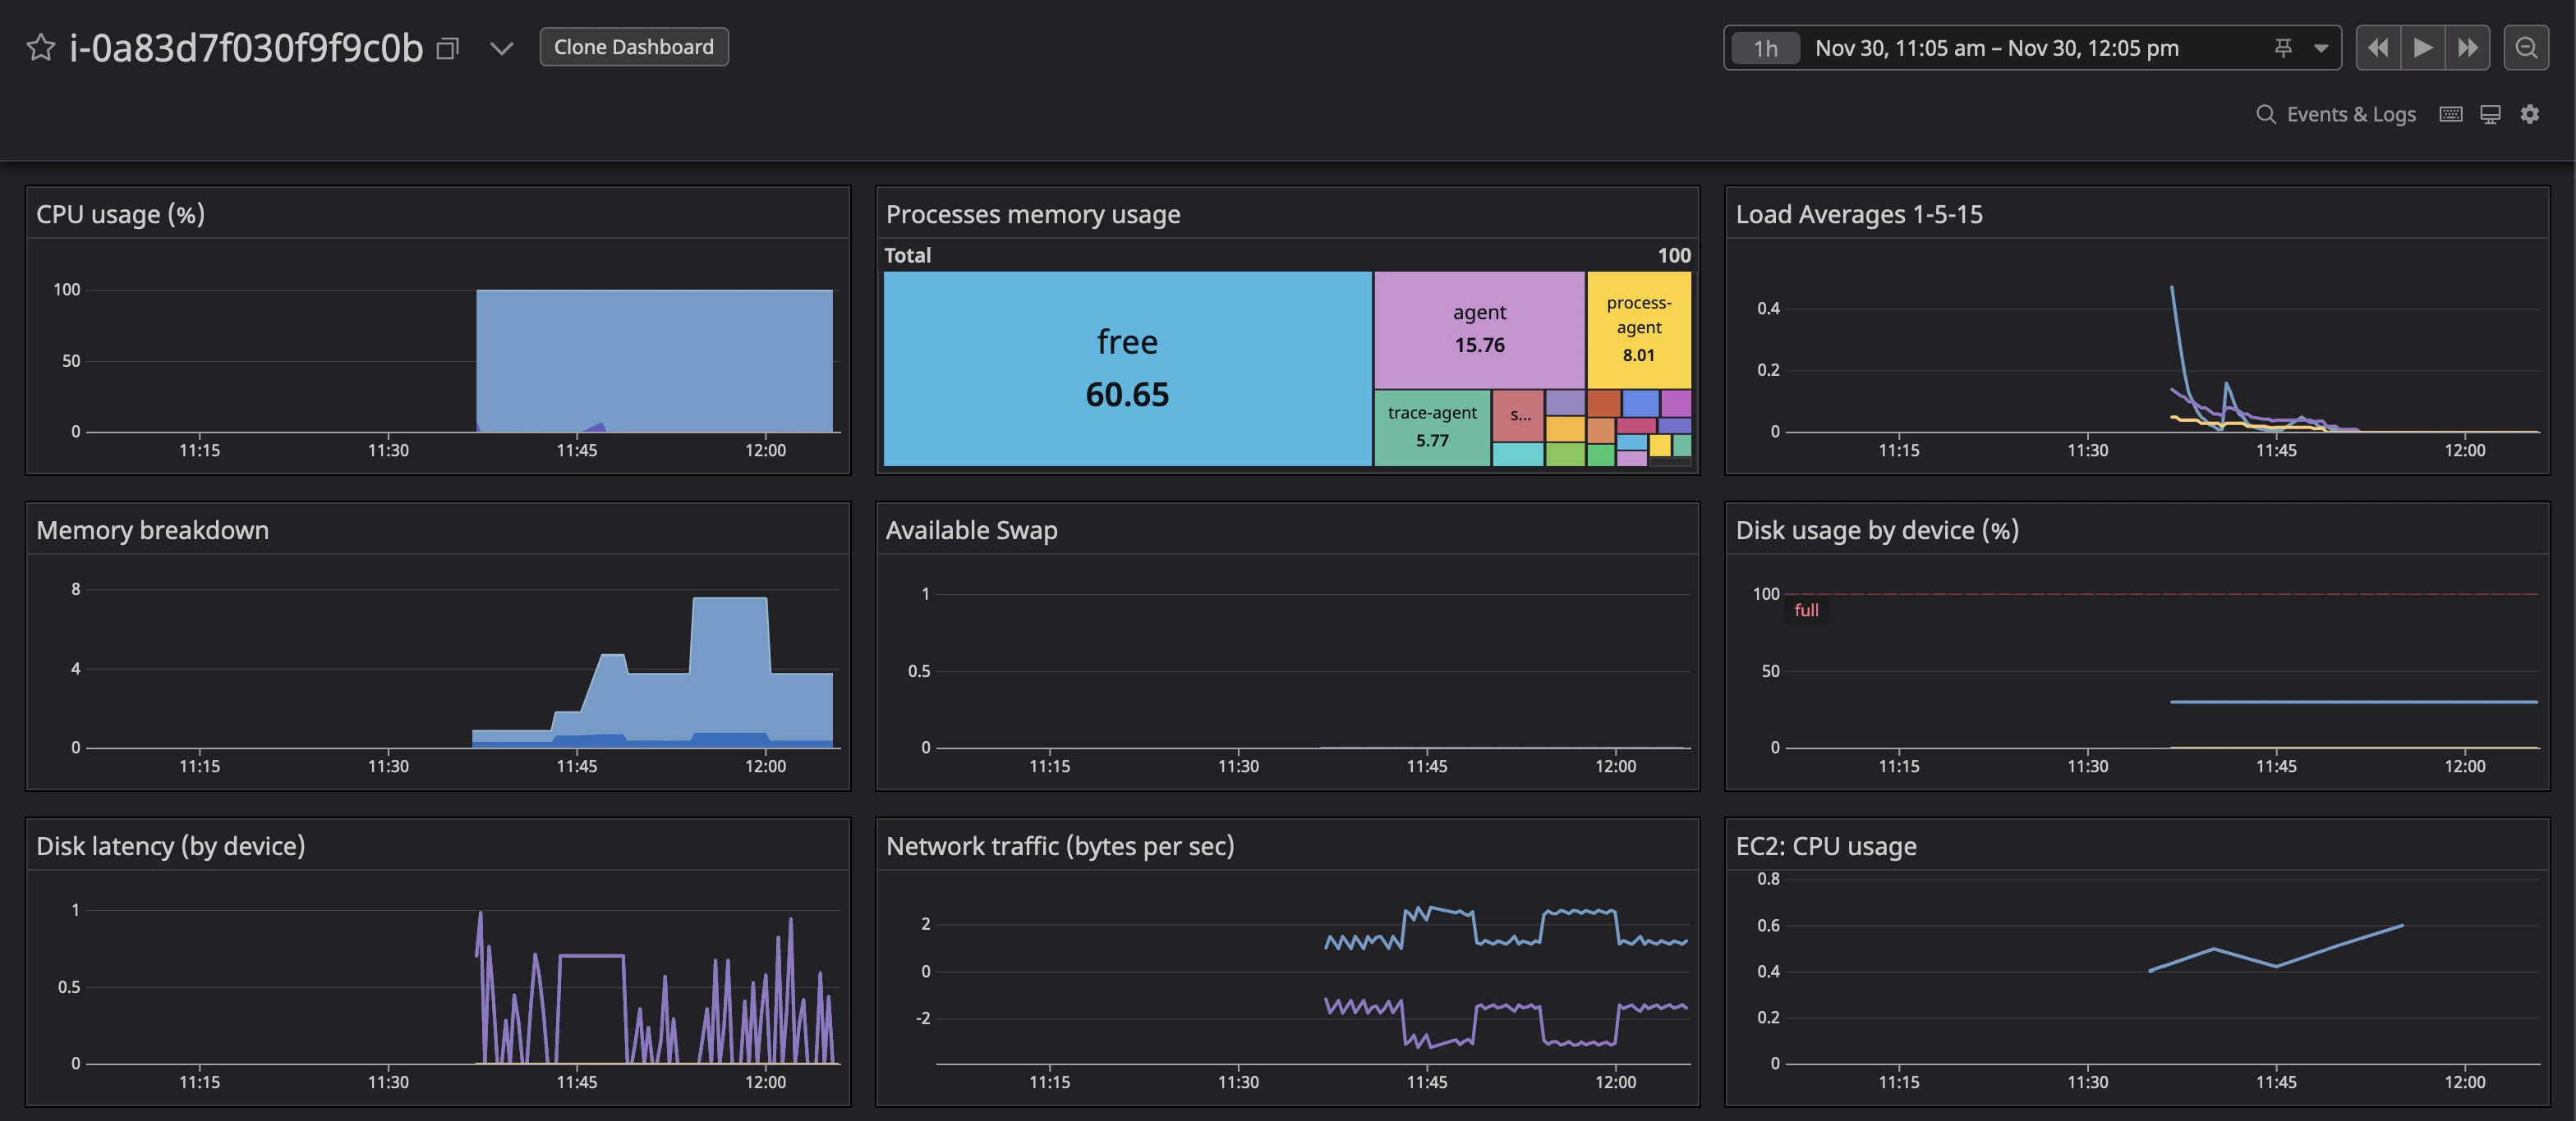The width and height of the screenshot is (2576, 1121).
Task: Click the load average spike peak
Action: (x=2172, y=290)
